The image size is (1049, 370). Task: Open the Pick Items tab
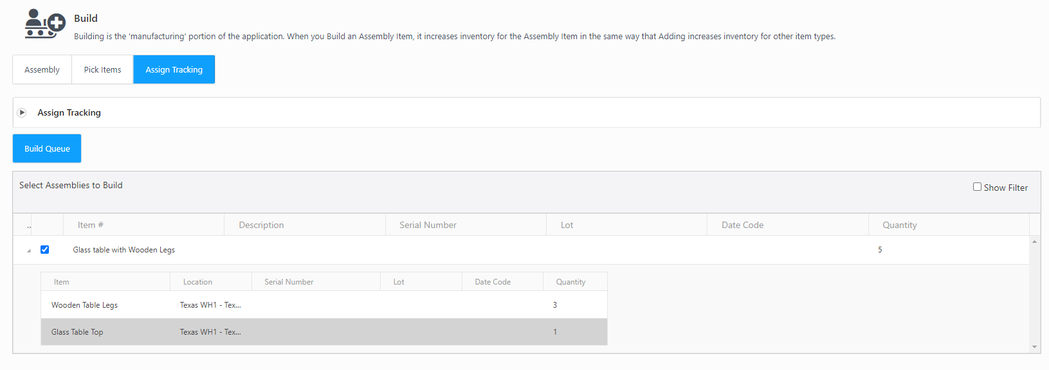tap(102, 69)
